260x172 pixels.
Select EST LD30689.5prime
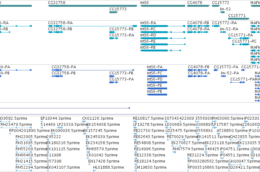pos(180,125)
